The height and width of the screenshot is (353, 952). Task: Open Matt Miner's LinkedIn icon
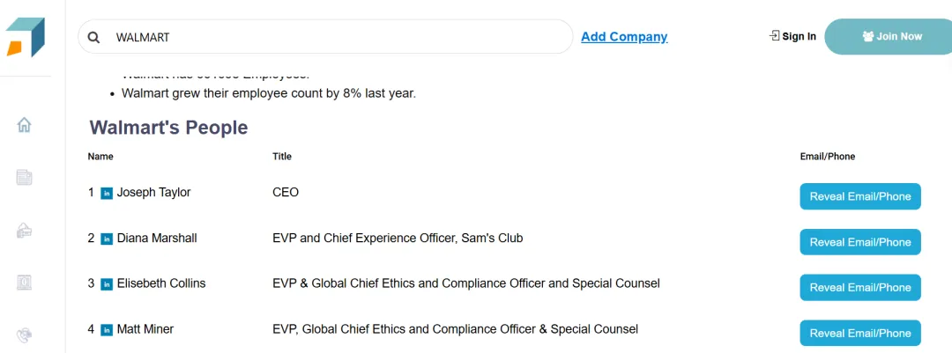point(107,330)
